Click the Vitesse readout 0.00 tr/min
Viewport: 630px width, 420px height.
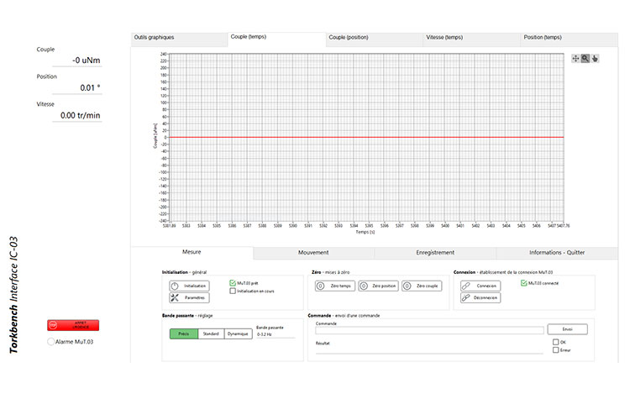(x=77, y=115)
